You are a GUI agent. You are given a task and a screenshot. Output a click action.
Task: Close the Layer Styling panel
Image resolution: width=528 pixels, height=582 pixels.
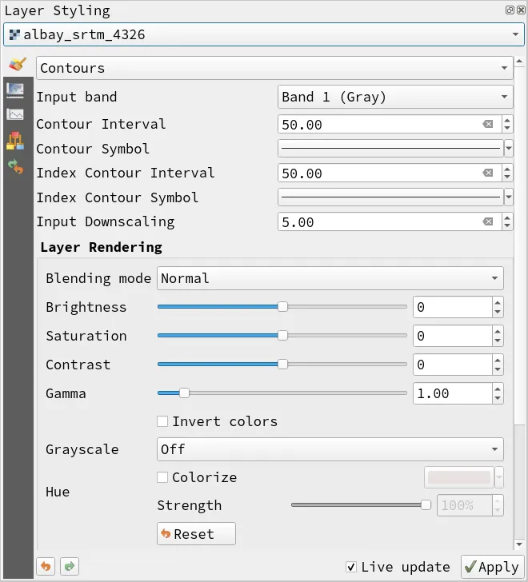[x=521, y=10]
